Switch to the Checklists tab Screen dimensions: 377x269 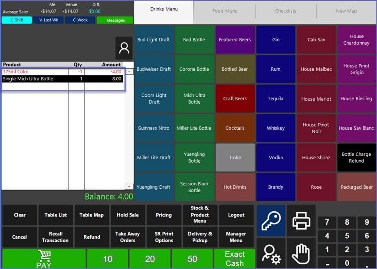[285, 11]
